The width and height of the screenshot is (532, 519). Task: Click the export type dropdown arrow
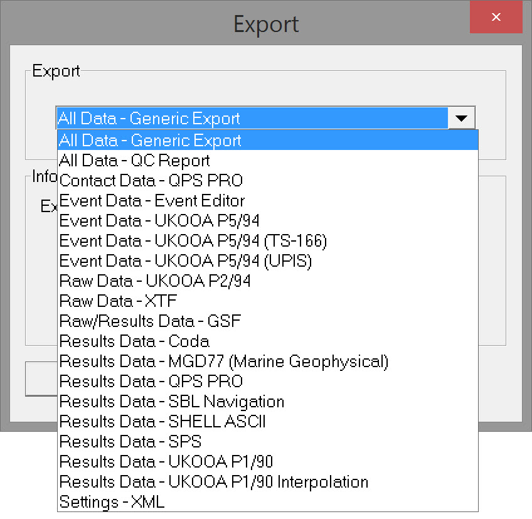[462, 118]
